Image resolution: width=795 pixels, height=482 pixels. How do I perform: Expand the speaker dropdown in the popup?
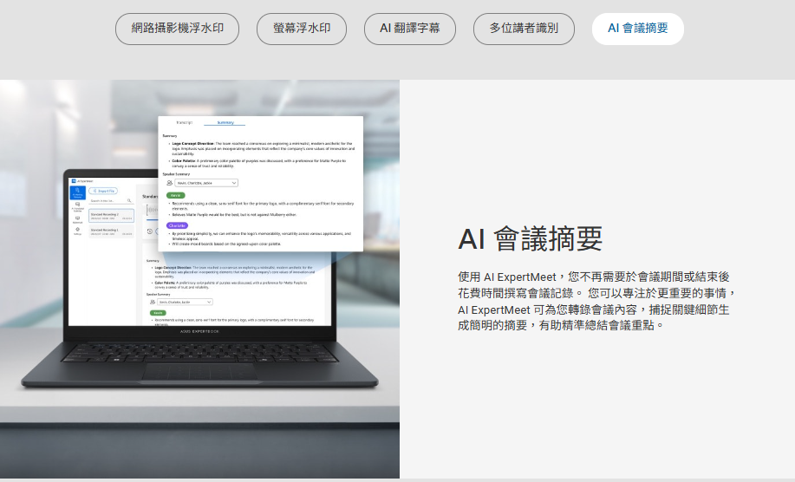(206, 183)
